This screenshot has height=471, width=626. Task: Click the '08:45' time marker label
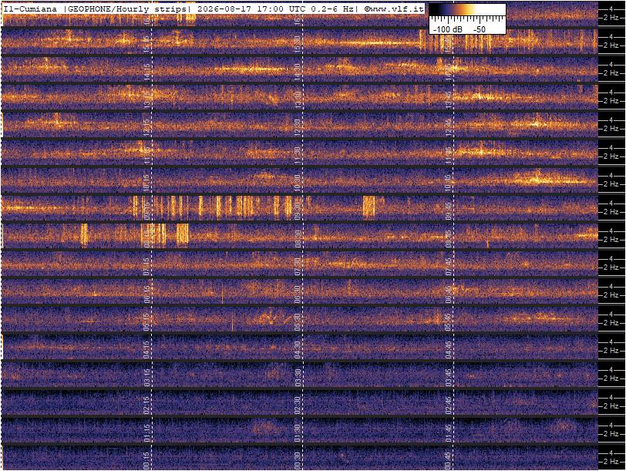pyautogui.click(x=449, y=237)
